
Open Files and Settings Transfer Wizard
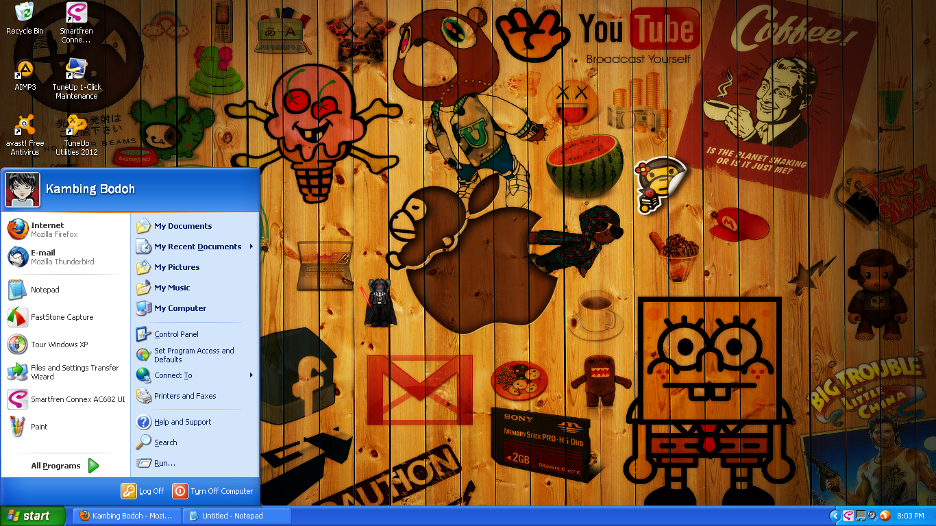coord(66,372)
